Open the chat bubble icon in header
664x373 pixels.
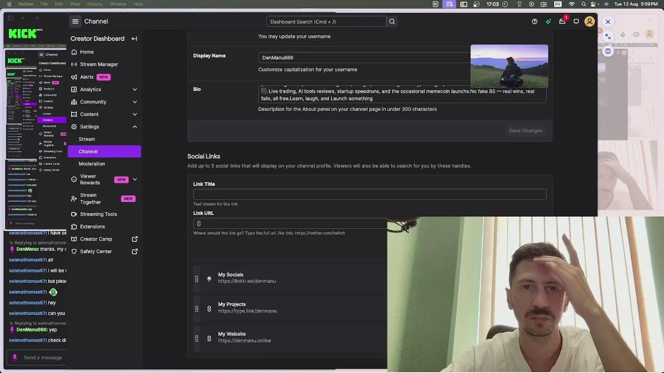tap(576, 21)
